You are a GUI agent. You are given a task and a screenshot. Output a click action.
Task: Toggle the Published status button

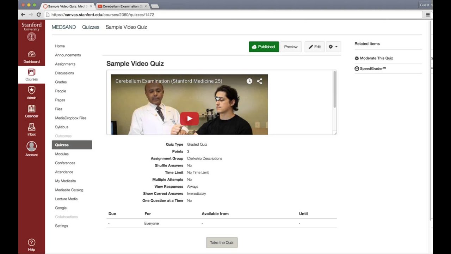click(x=264, y=47)
